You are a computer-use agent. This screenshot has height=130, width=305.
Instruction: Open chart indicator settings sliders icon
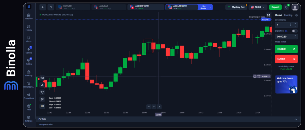point(42,99)
